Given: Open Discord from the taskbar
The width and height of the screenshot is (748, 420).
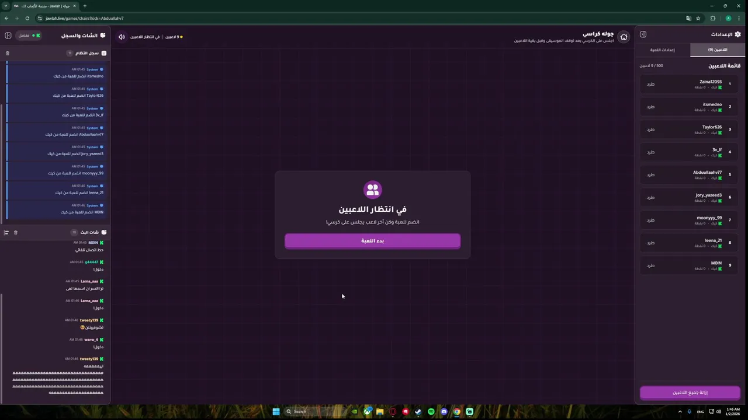Looking at the screenshot, I should pos(444,411).
